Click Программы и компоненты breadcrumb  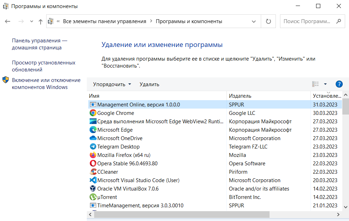(189, 21)
